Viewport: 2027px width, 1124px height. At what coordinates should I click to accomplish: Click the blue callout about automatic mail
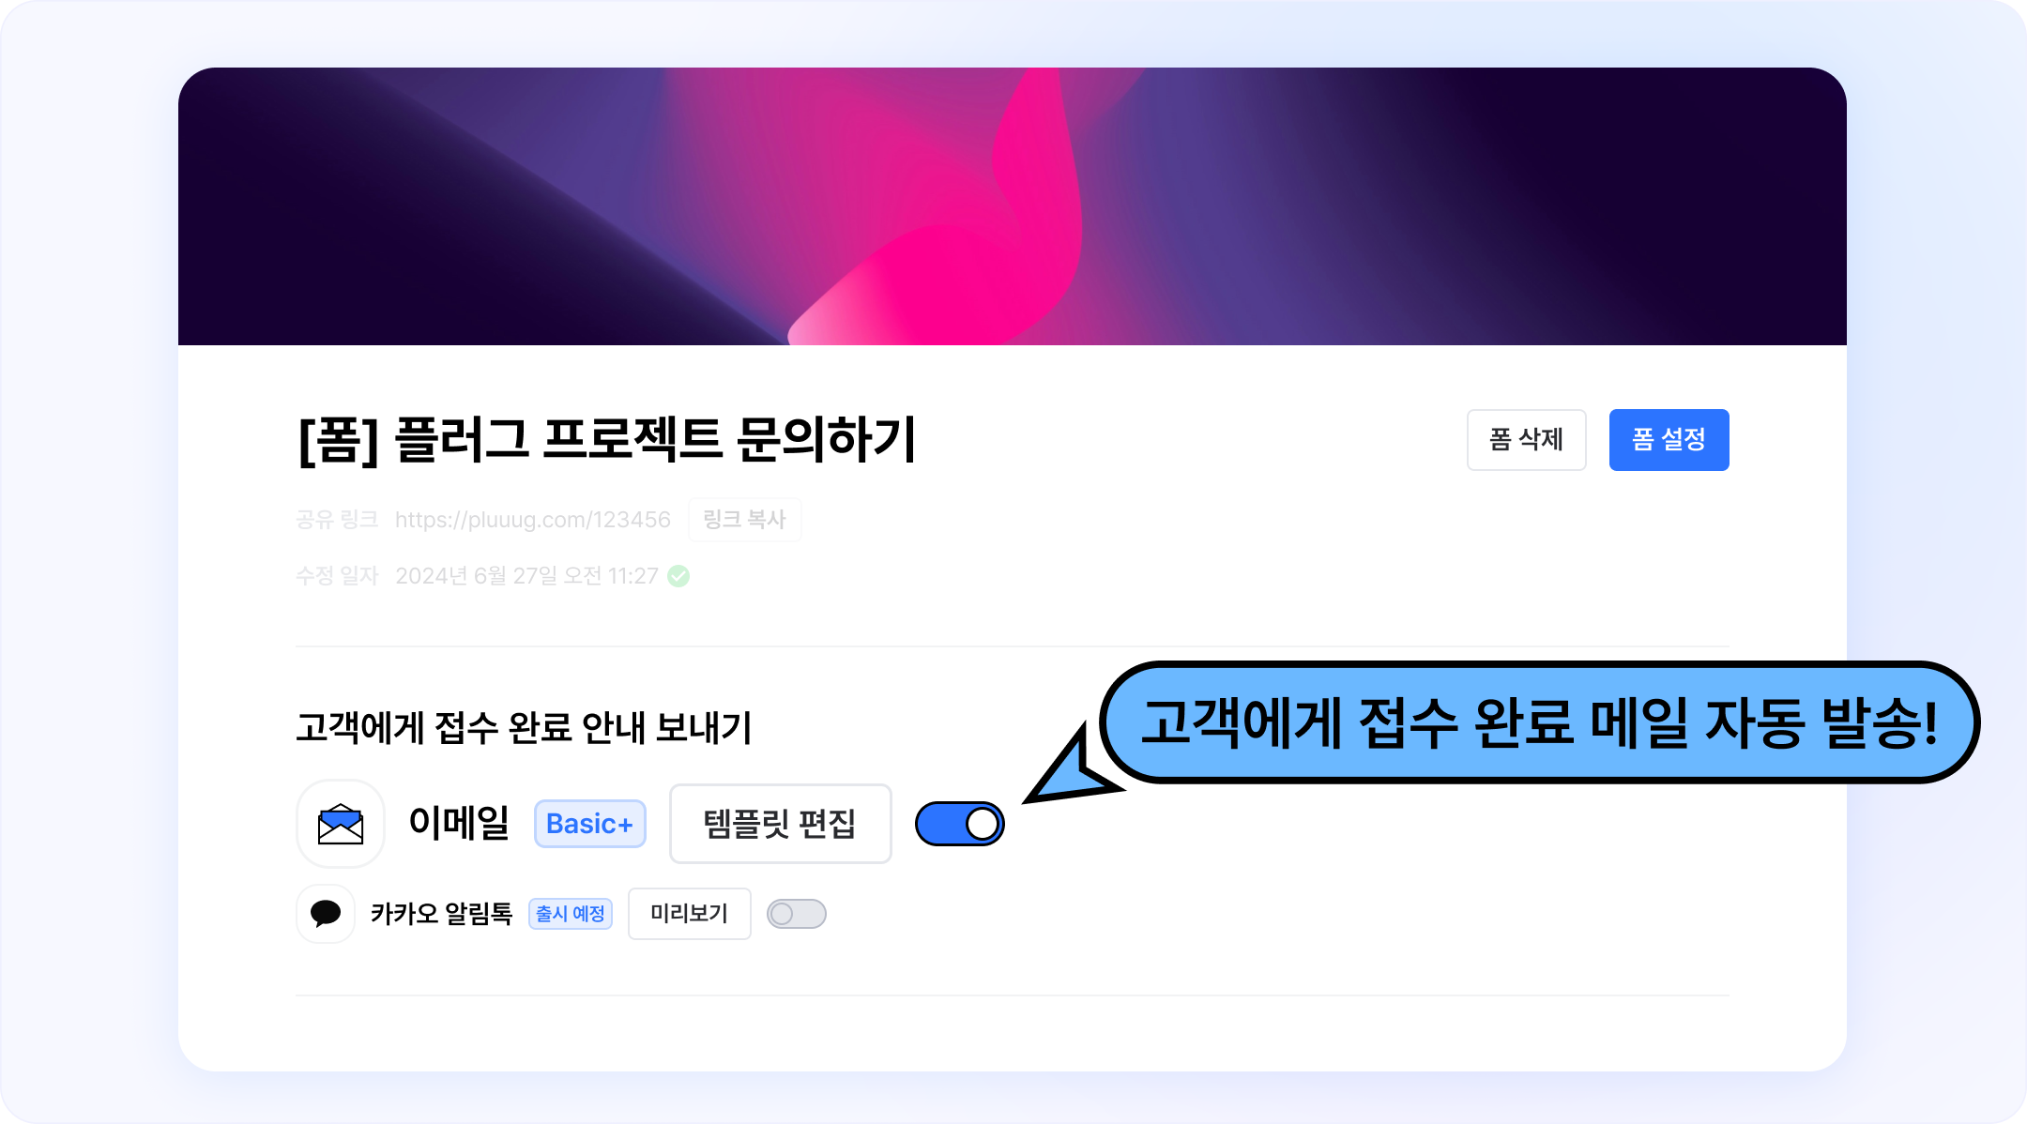pyautogui.click(x=1539, y=722)
